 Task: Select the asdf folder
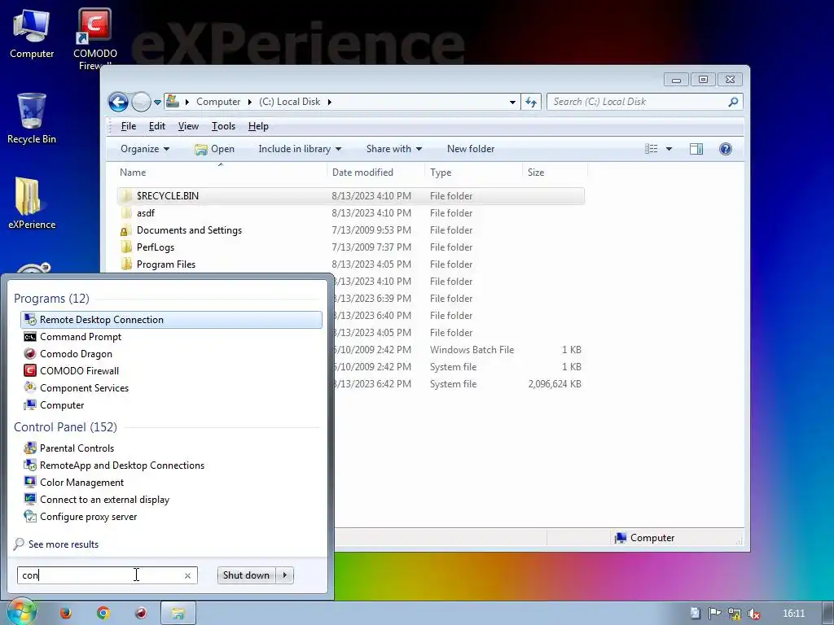pyautogui.click(x=350, y=213)
